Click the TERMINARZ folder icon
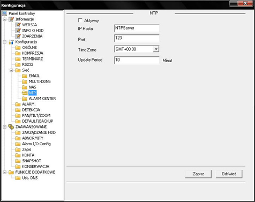This screenshot has height=202, width=255. (x=18, y=59)
